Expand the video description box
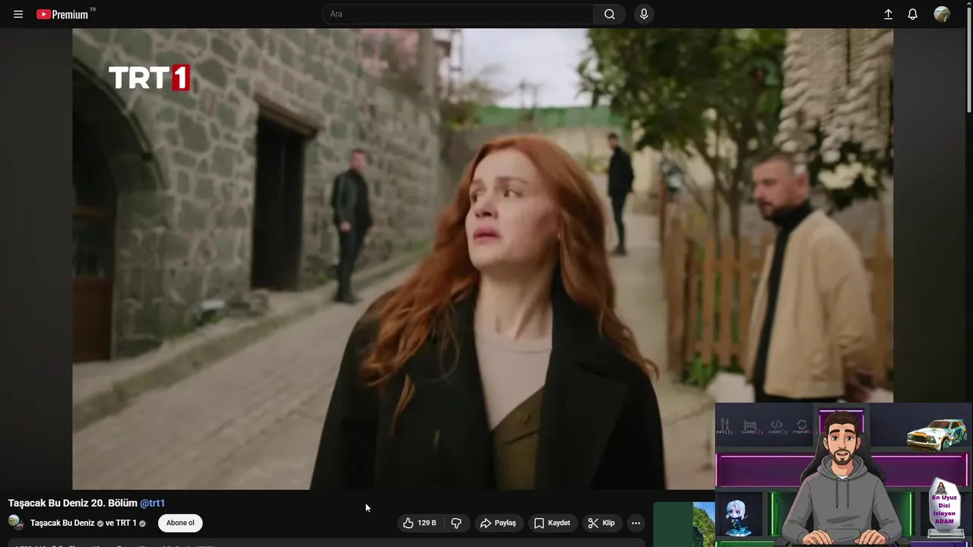Image resolution: width=973 pixels, height=547 pixels. tap(327, 543)
